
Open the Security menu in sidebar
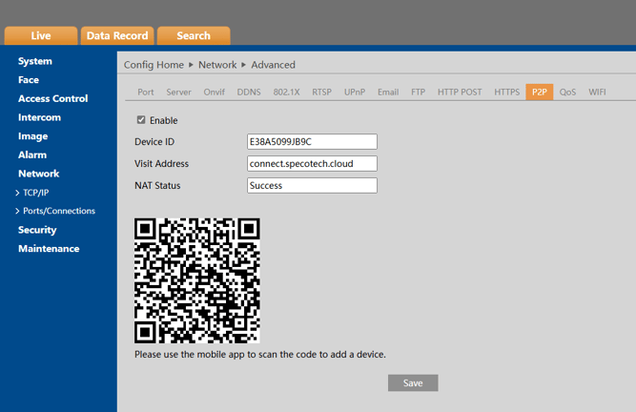pos(37,230)
